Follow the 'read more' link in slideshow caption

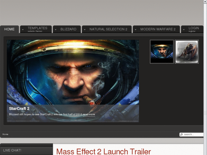(x=89, y=114)
